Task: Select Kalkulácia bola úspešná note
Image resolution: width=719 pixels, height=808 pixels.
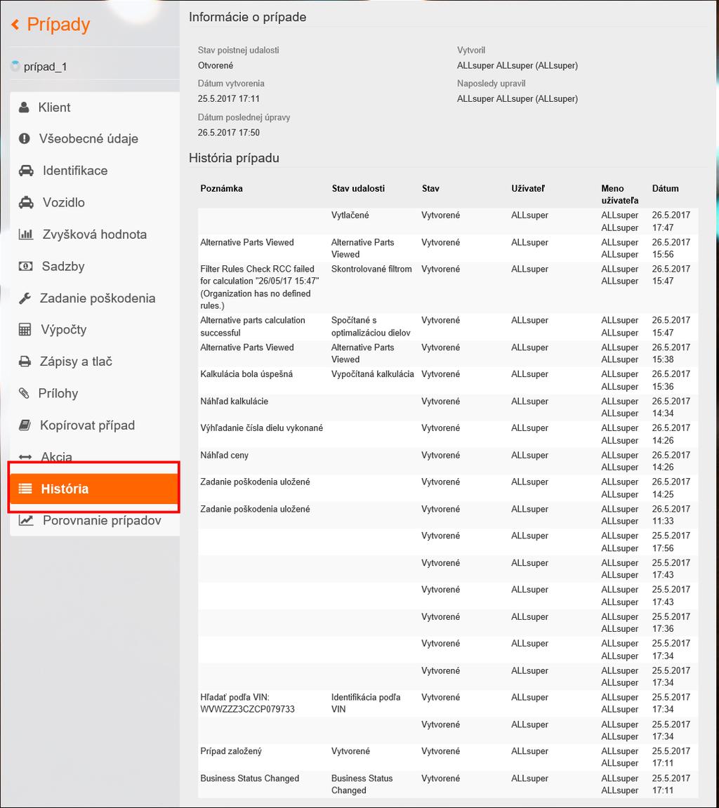Action: coord(246,374)
